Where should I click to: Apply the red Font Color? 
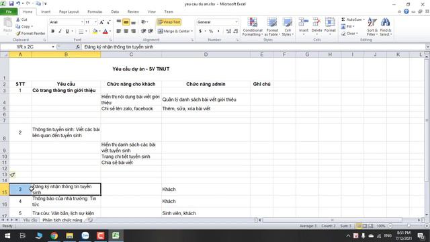point(105,32)
